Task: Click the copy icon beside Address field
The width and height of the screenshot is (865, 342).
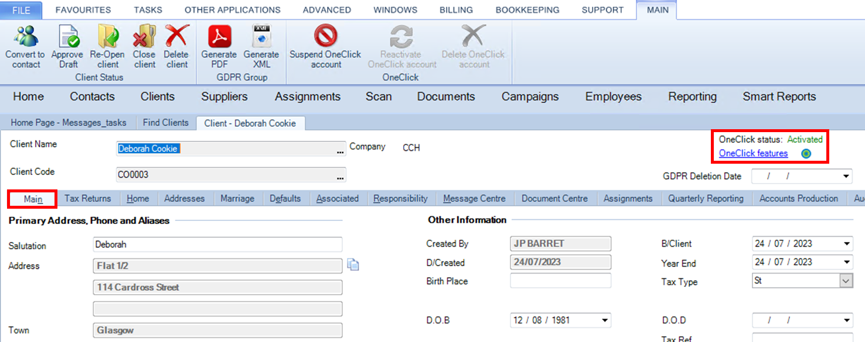Action: click(x=353, y=265)
